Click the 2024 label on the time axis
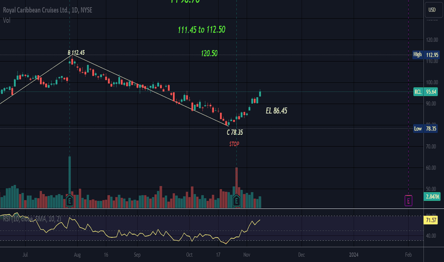 353,255
